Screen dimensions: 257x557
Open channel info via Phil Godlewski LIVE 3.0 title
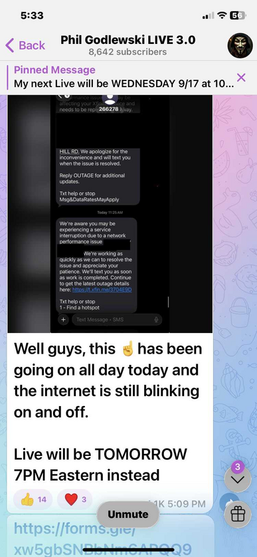click(128, 40)
